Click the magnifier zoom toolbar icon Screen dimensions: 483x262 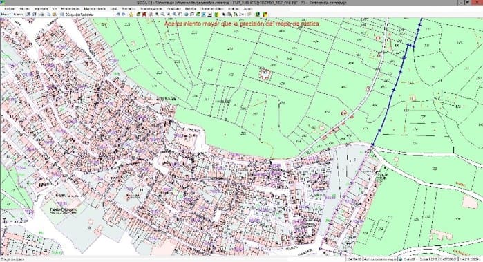coord(163,15)
